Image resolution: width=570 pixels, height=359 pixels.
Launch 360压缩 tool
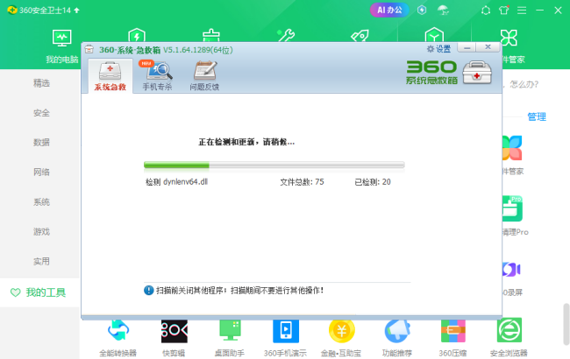point(452,338)
